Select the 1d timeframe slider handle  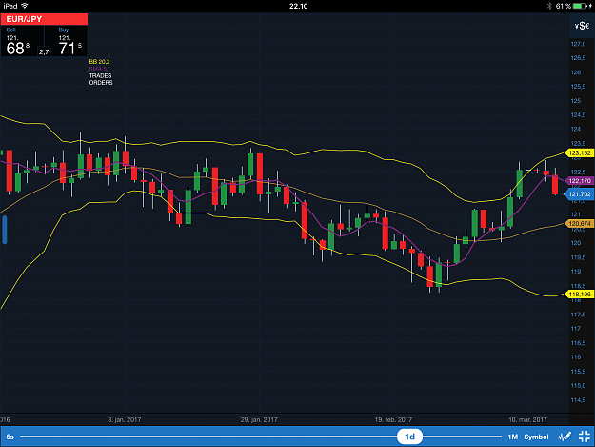(x=409, y=437)
